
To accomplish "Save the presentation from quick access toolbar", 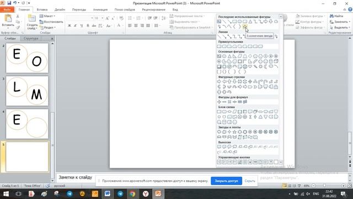I will pos(9,3).
